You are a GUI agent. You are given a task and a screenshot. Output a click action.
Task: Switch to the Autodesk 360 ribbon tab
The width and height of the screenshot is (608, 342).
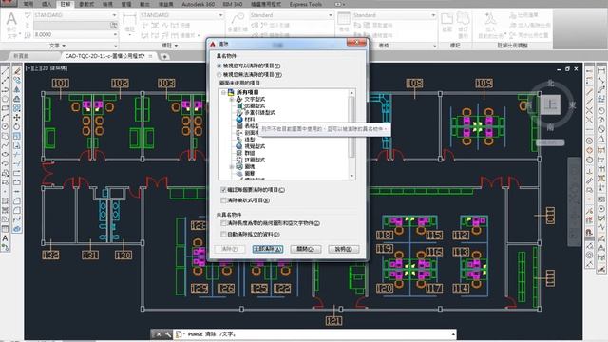pos(198,4)
